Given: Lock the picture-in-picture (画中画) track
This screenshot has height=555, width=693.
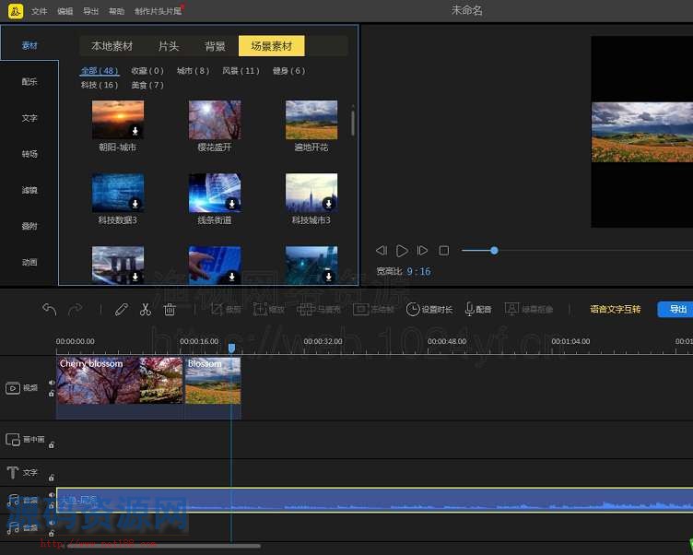Looking at the screenshot, I should click(52, 445).
